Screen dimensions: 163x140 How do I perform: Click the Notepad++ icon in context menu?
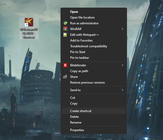click(x=65, y=35)
